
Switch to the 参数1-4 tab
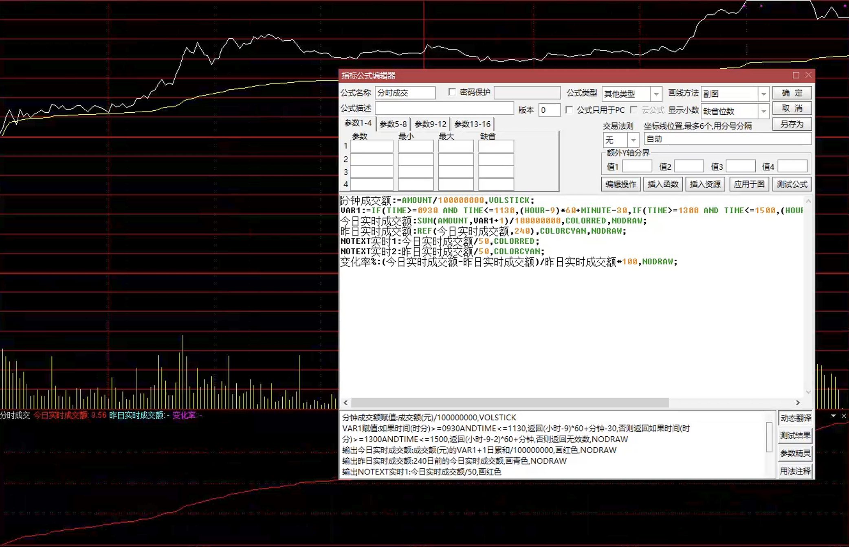pyautogui.click(x=358, y=123)
